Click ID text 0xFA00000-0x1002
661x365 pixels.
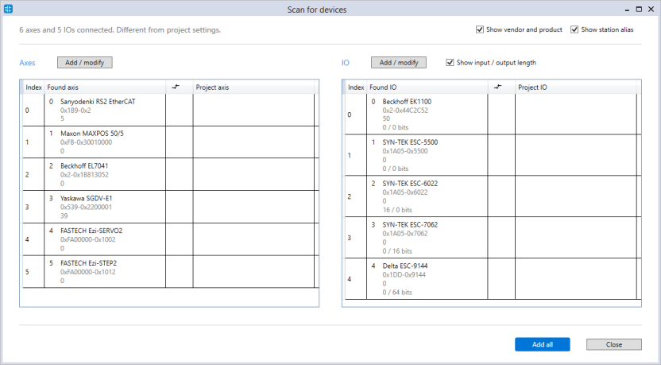pyautogui.click(x=87, y=239)
